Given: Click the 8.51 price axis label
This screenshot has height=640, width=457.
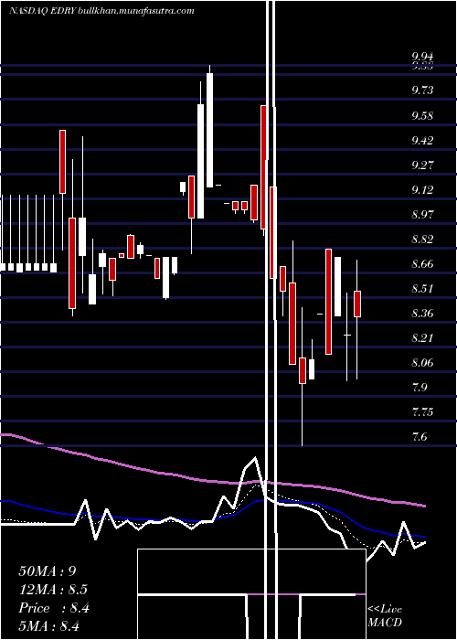Looking at the screenshot, I should coord(422,289).
